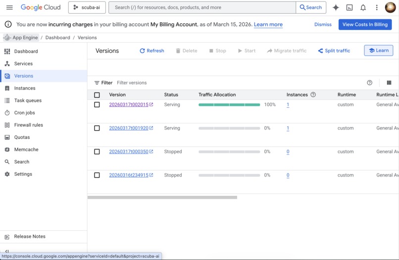
Task: Click the table help question-mark icon
Action: (x=369, y=83)
